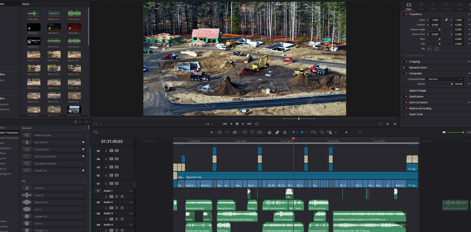Toggle the Loop playback button
Image resolution: width=471 pixels, height=232 pixels.
tap(257, 124)
